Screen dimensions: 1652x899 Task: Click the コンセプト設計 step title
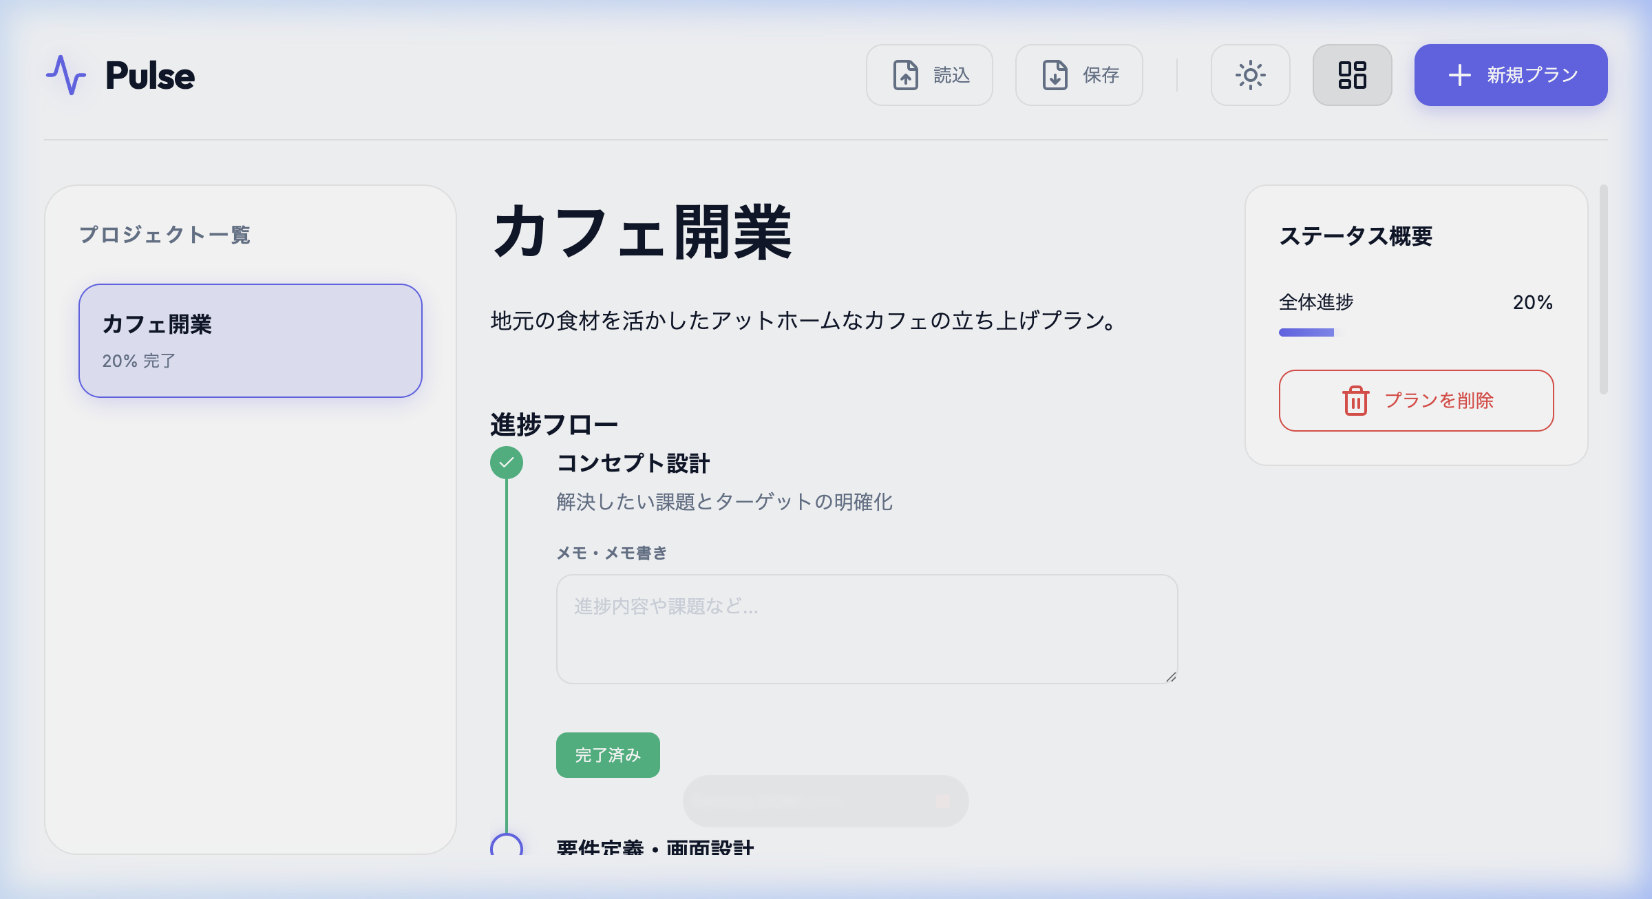click(x=633, y=463)
